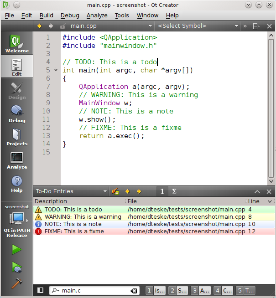Open the Tools menu

tap(122, 15)
